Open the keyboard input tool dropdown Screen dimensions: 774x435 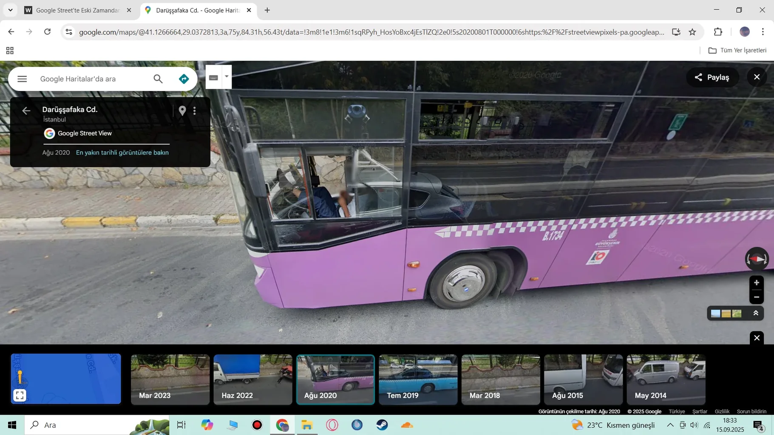(227, 77)
